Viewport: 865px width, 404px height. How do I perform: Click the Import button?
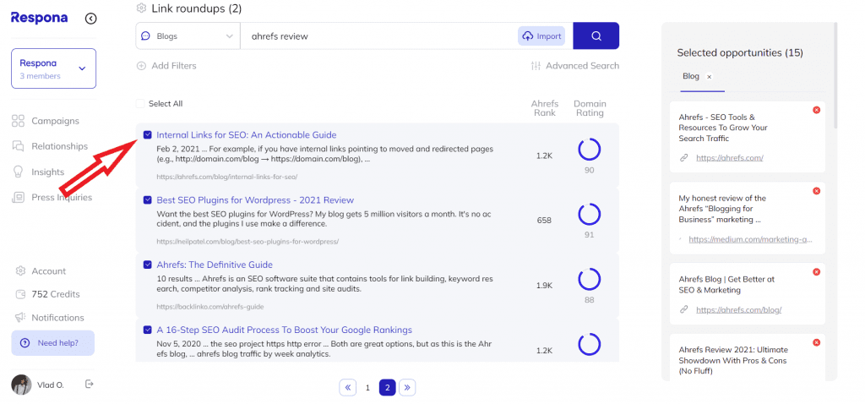(541, 35)
